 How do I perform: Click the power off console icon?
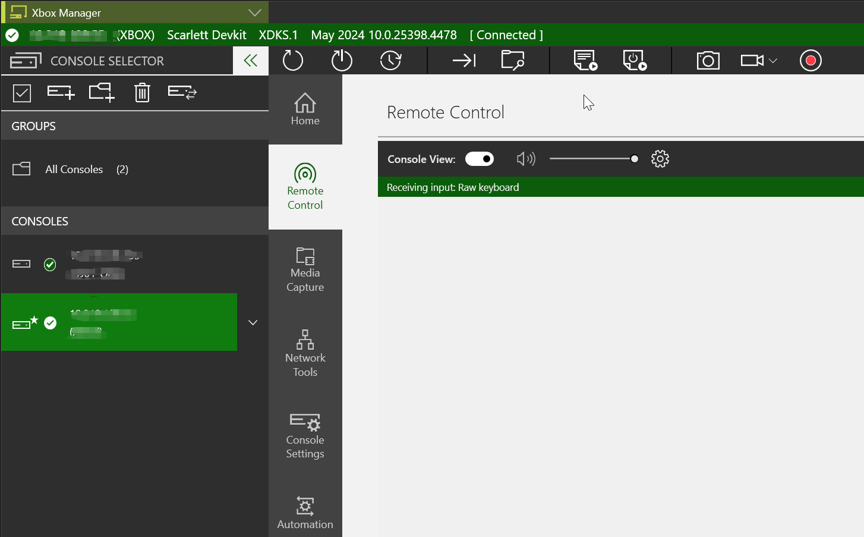point(342,60)
